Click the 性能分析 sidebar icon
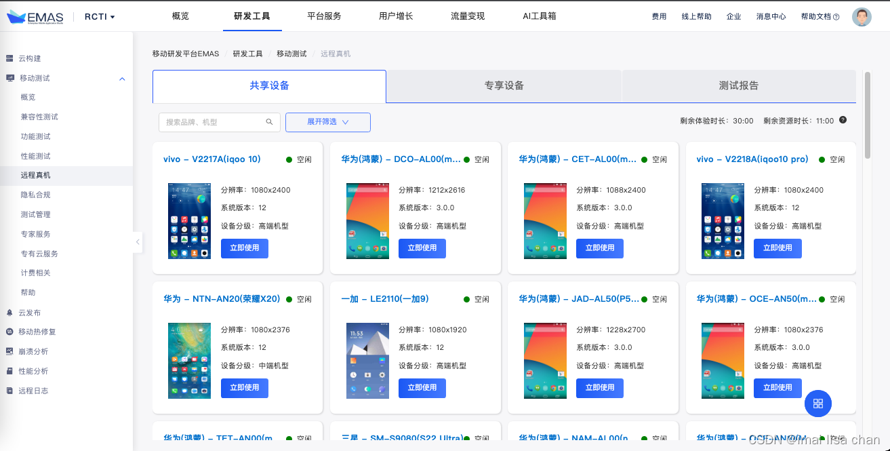890x451 pixels. tap(9, 371)
